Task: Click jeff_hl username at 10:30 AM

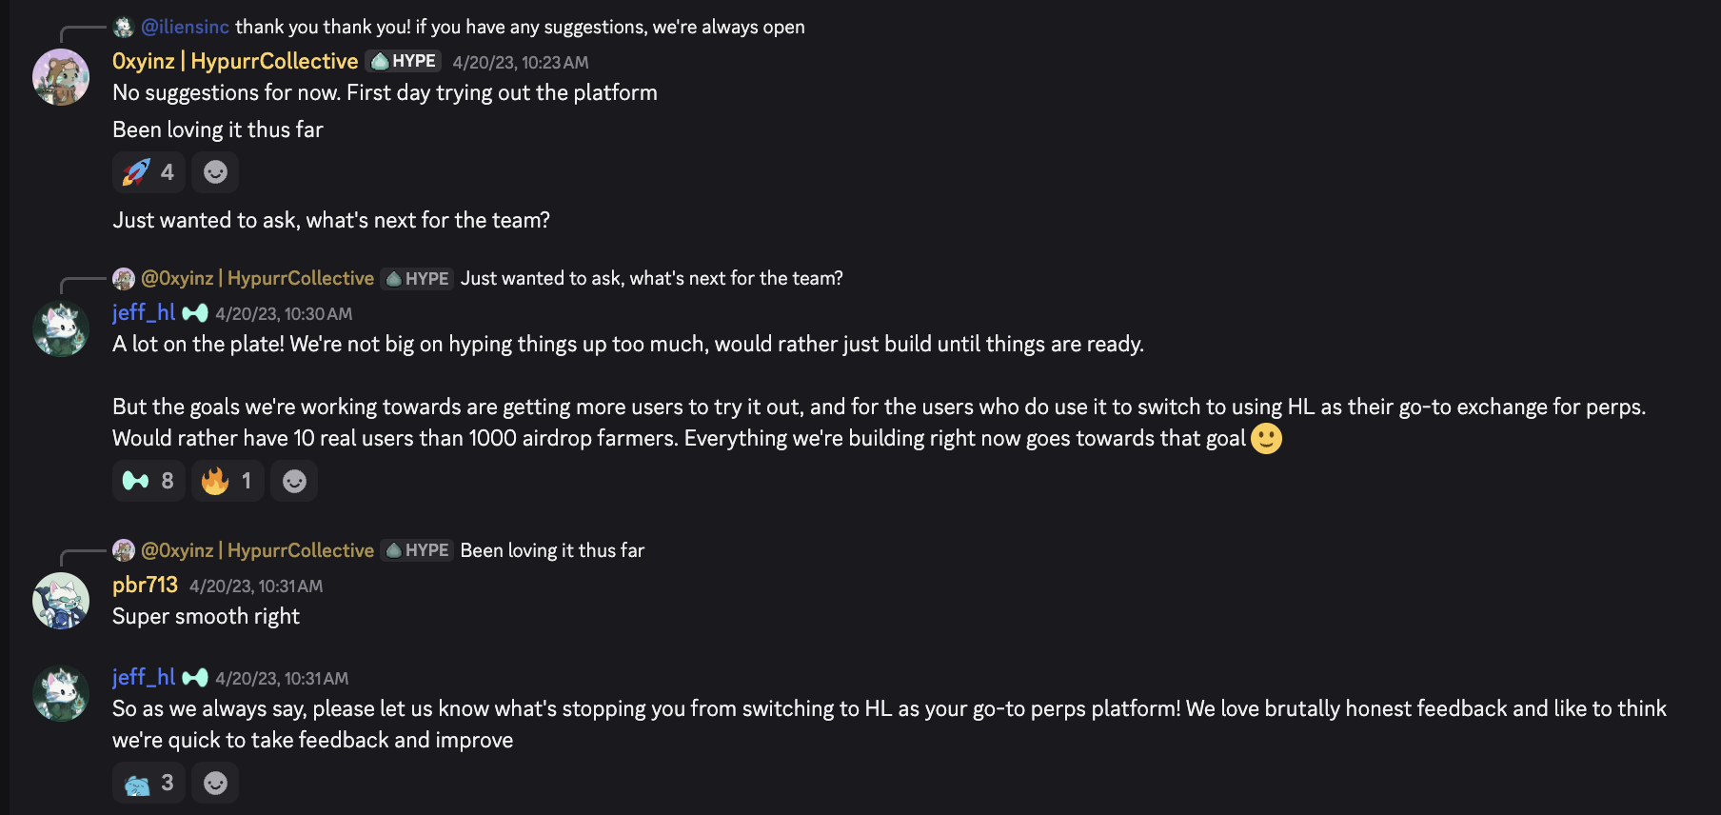Action: coord(144,312)
